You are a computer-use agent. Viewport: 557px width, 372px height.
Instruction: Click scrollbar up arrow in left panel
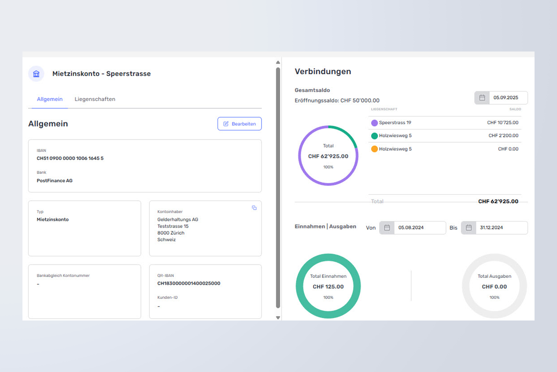pos(278,62)
